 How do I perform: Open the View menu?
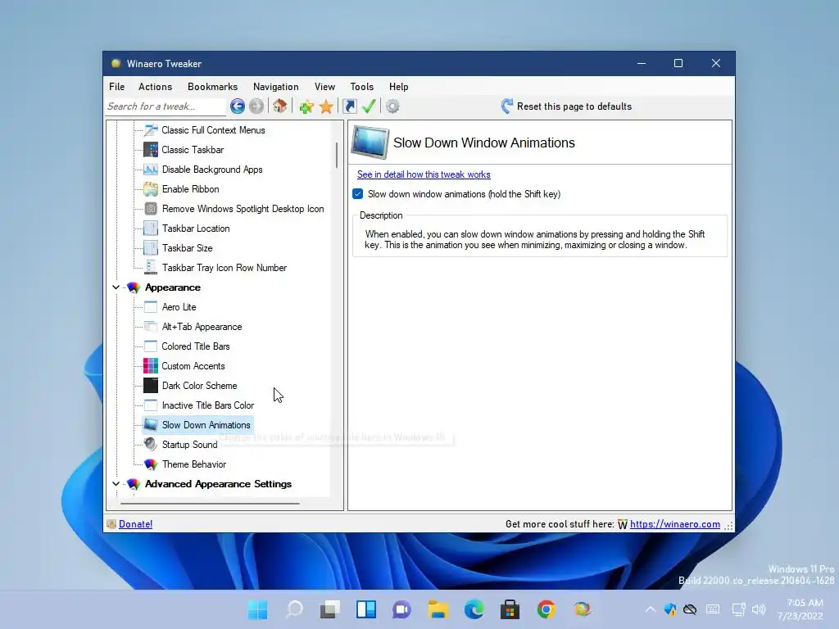tap(324, 87)
